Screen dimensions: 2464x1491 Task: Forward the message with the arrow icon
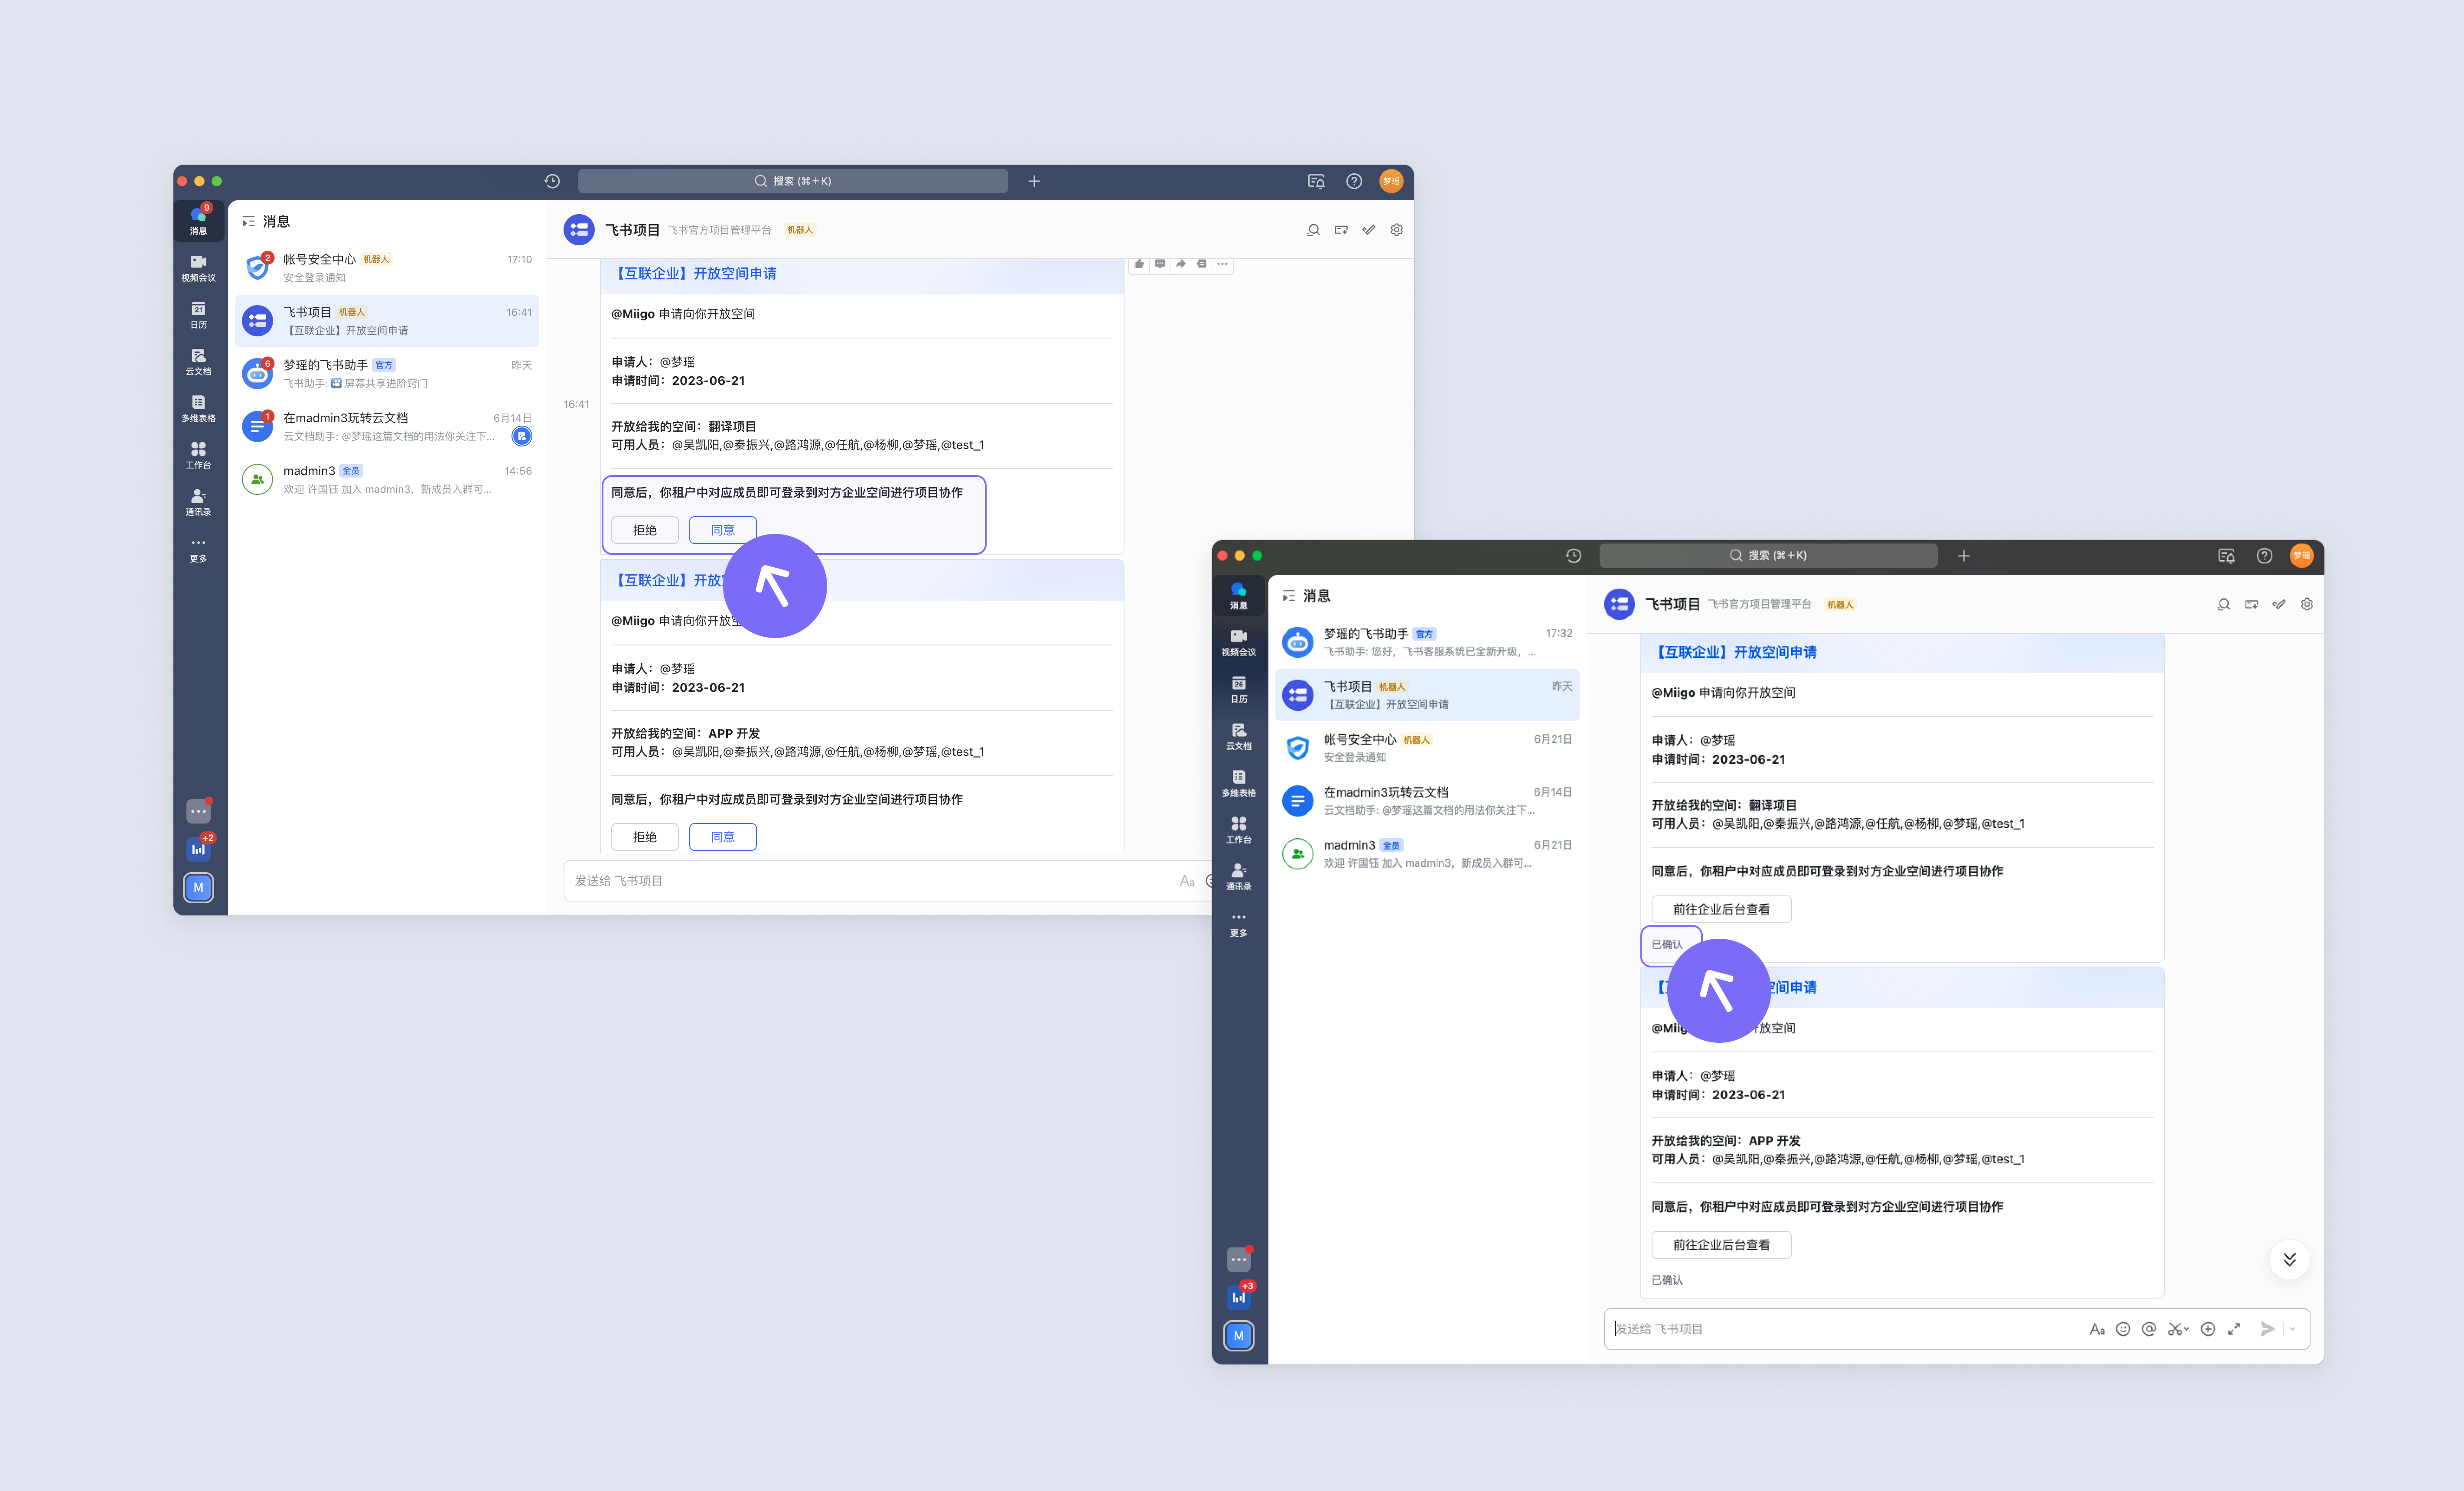[1181, 264]
